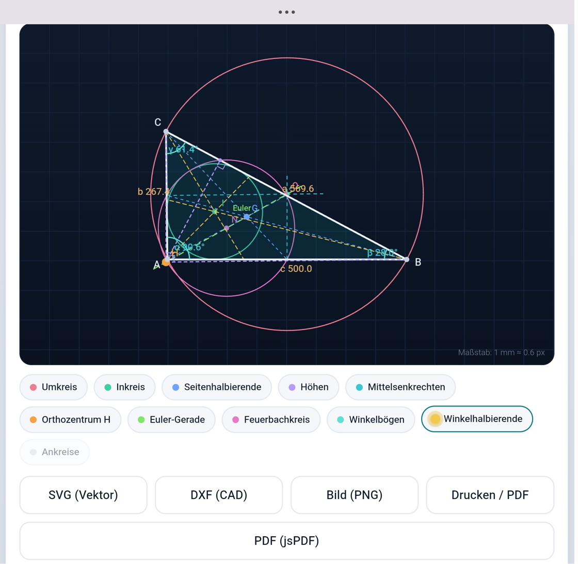Toggle the Höhen chip

pyautogui.click(x=309, y=387)
